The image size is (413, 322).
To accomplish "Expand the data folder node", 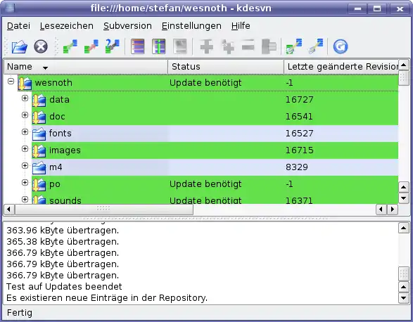I will tap(25, 98).
